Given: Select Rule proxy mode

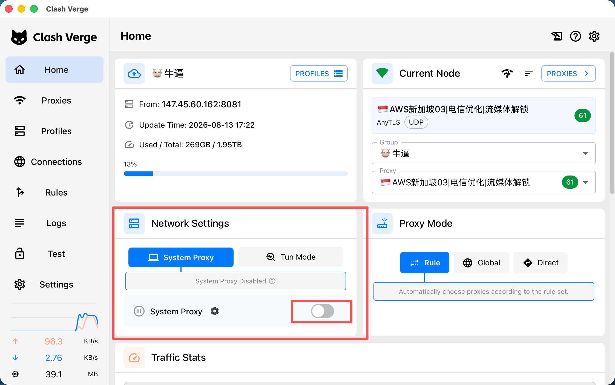Looking at the screenshot, I should 425,263.
